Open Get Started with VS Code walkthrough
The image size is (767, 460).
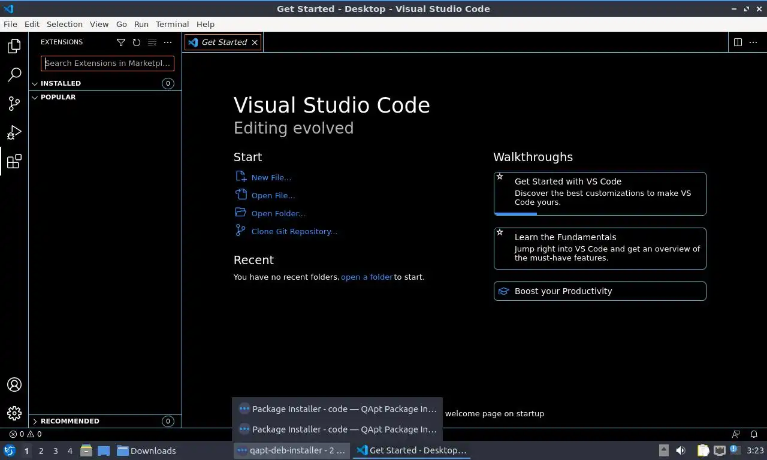(600, 193)
